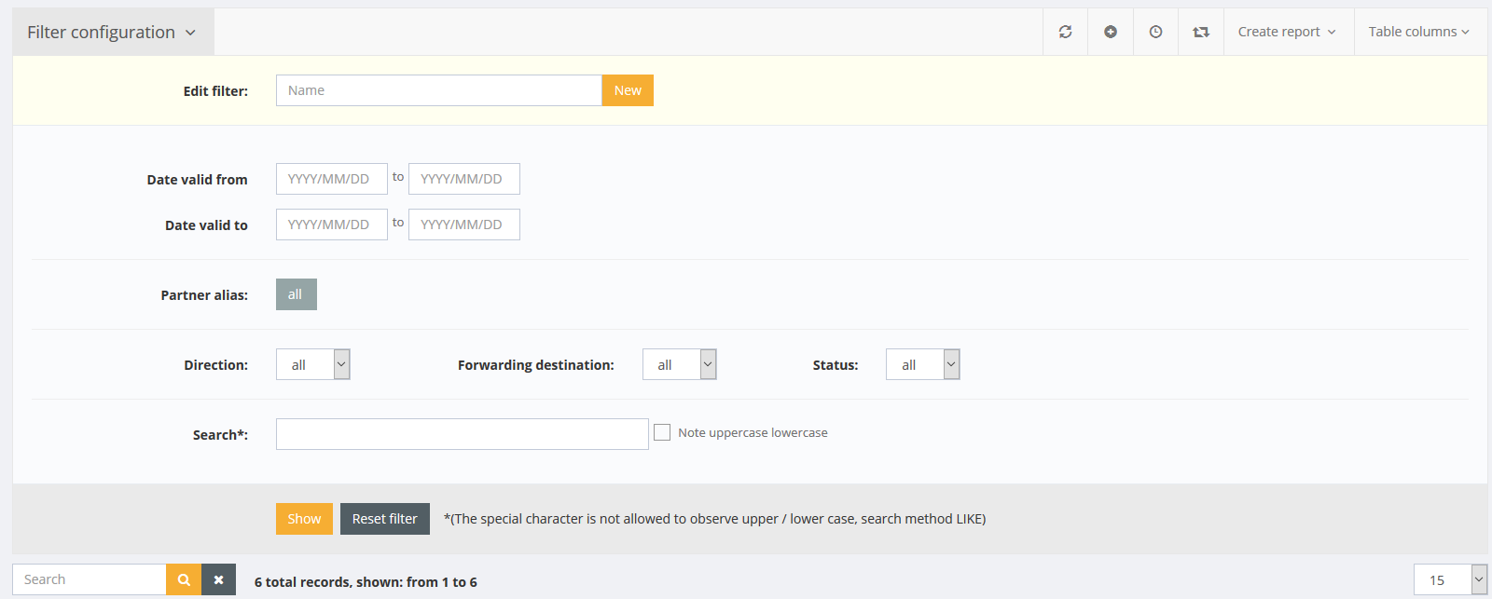Click the New filter button
Image resolution: width=1492 pixels, height=599 pixels.
(x=628, y=90)
